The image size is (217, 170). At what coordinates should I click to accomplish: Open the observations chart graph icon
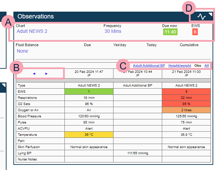tap(202, 16)
